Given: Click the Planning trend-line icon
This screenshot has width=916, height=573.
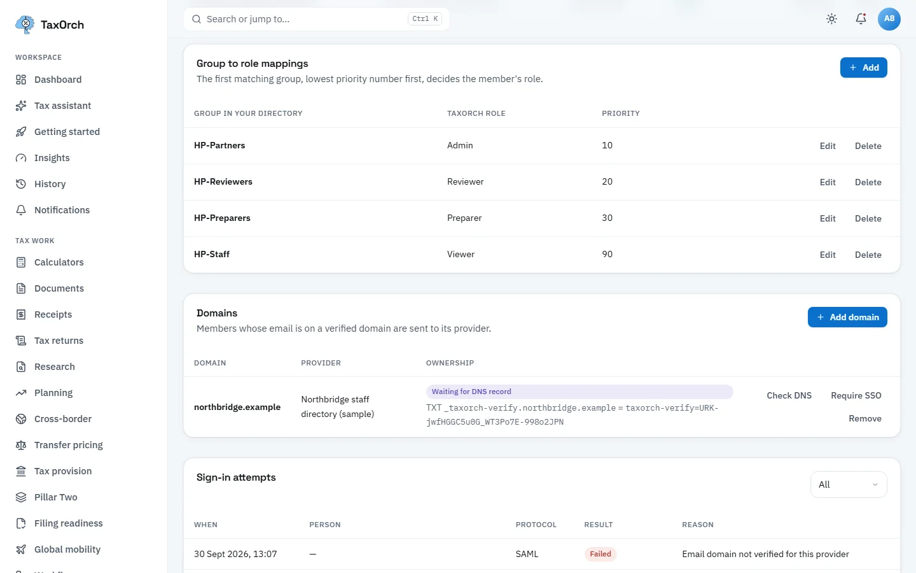Looking at the screenshot, I should click(x=21, y=393).
